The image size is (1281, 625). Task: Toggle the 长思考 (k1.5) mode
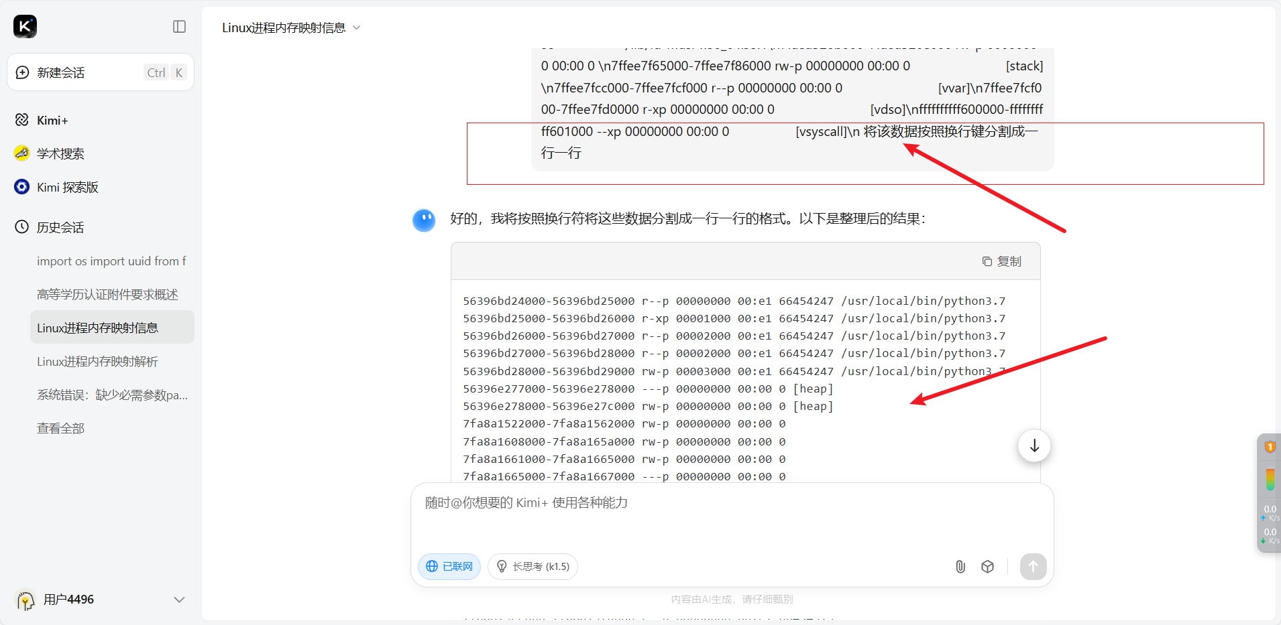[x=532, y=566]
